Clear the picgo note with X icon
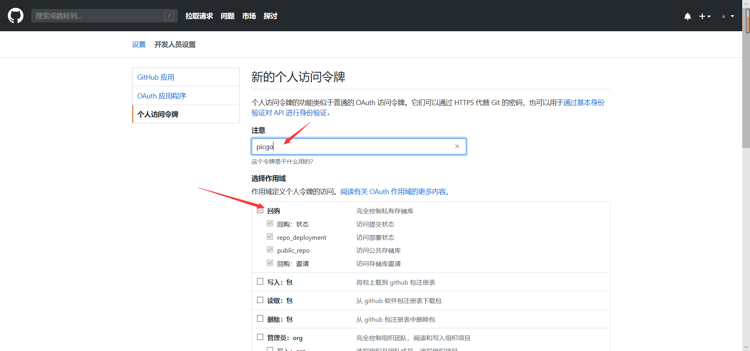 [457, 146]
